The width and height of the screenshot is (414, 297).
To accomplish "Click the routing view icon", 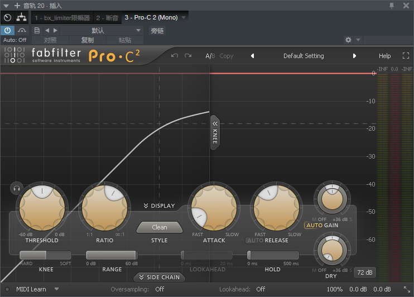I will tap(21, 18).
